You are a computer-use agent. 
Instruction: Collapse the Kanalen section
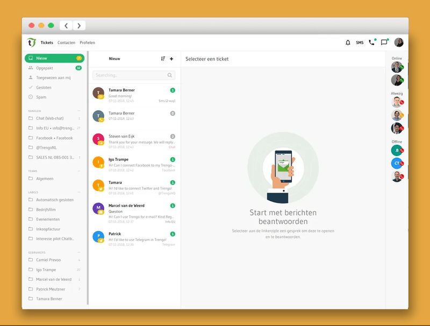point(79,111)
